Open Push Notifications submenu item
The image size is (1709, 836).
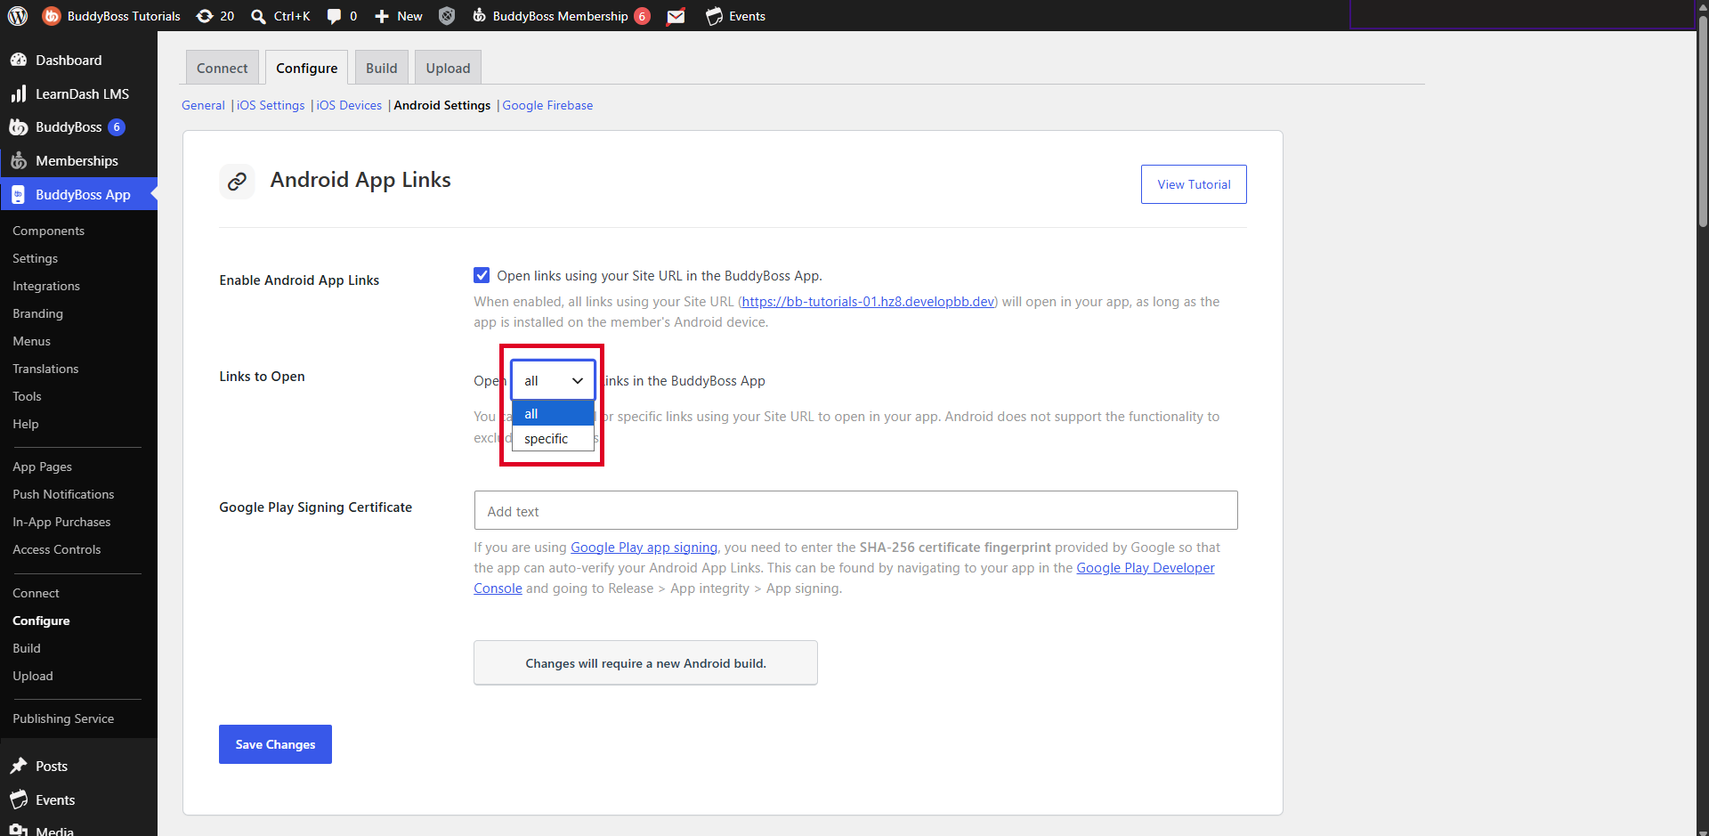[63, 494]
